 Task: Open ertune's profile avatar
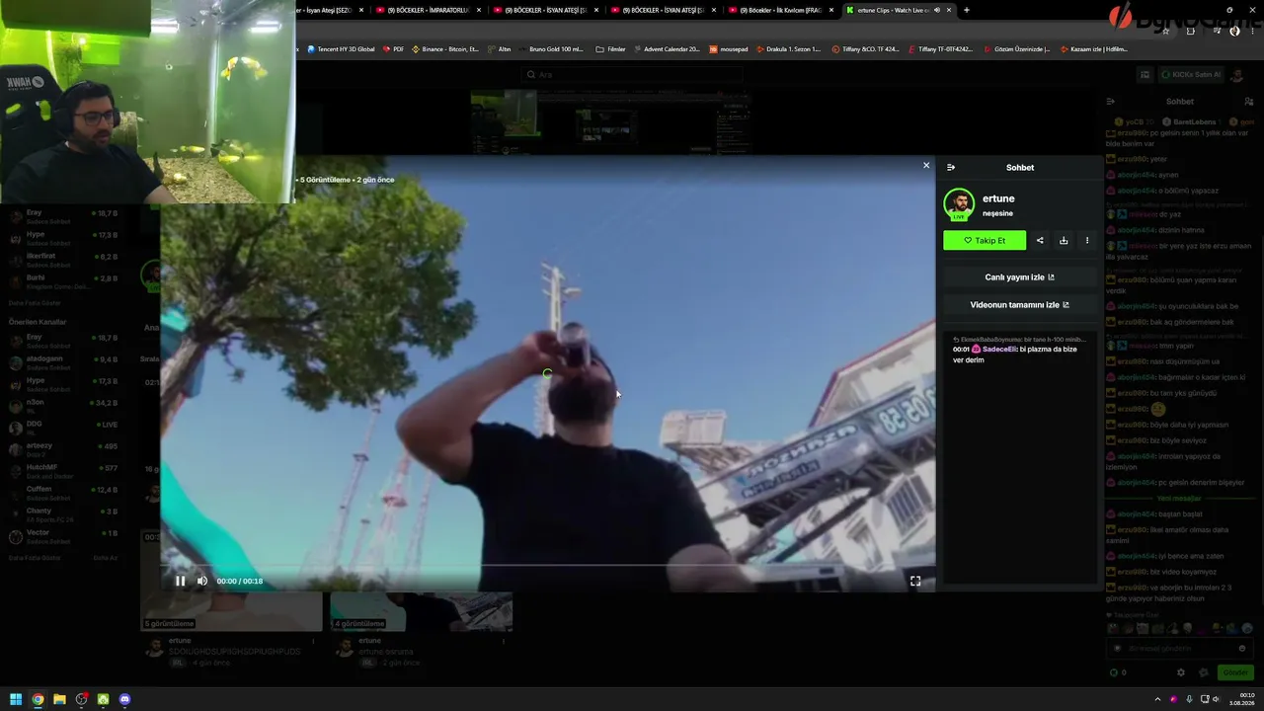(959, 204)
